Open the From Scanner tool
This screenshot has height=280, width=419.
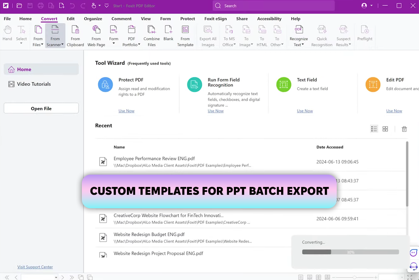point(55,36)
